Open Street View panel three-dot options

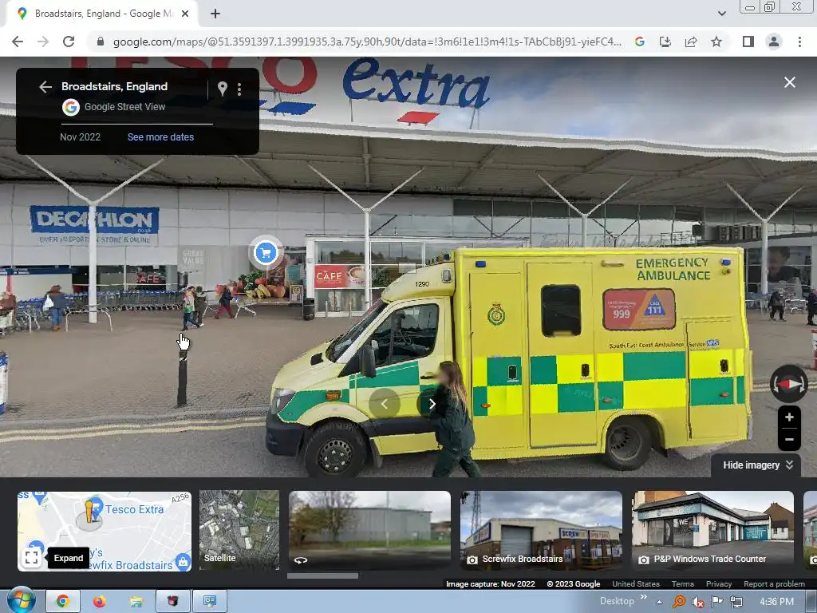(239, 89)
